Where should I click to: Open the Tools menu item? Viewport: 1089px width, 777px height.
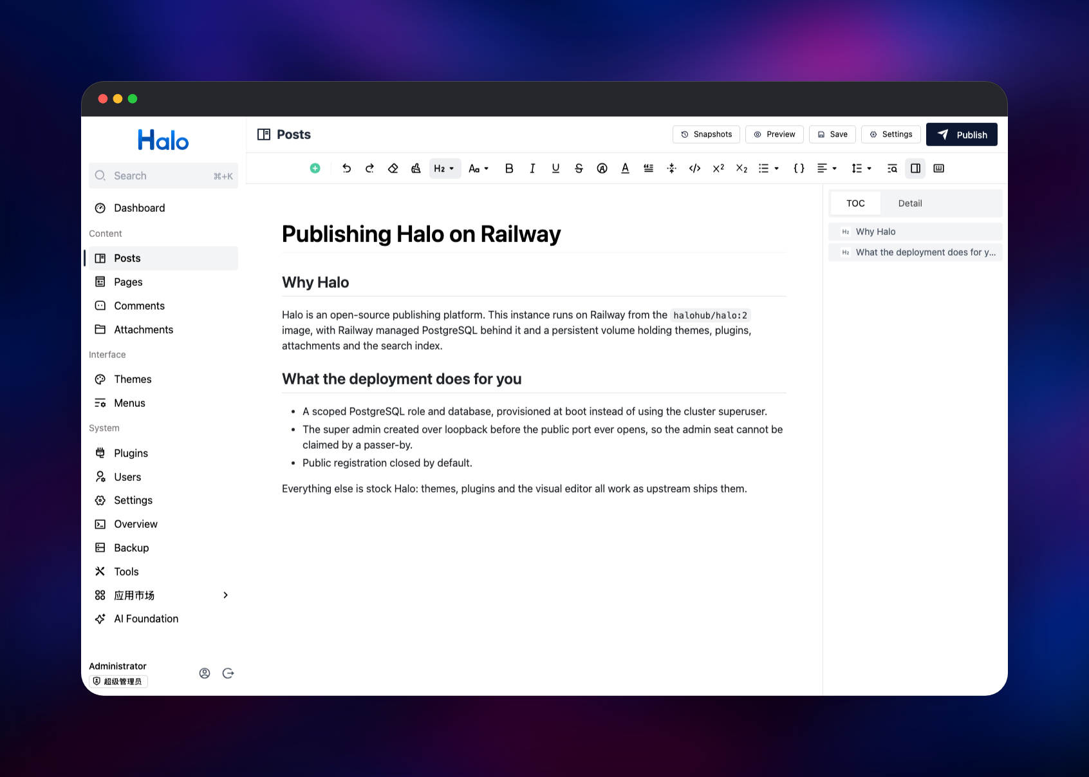163,572
